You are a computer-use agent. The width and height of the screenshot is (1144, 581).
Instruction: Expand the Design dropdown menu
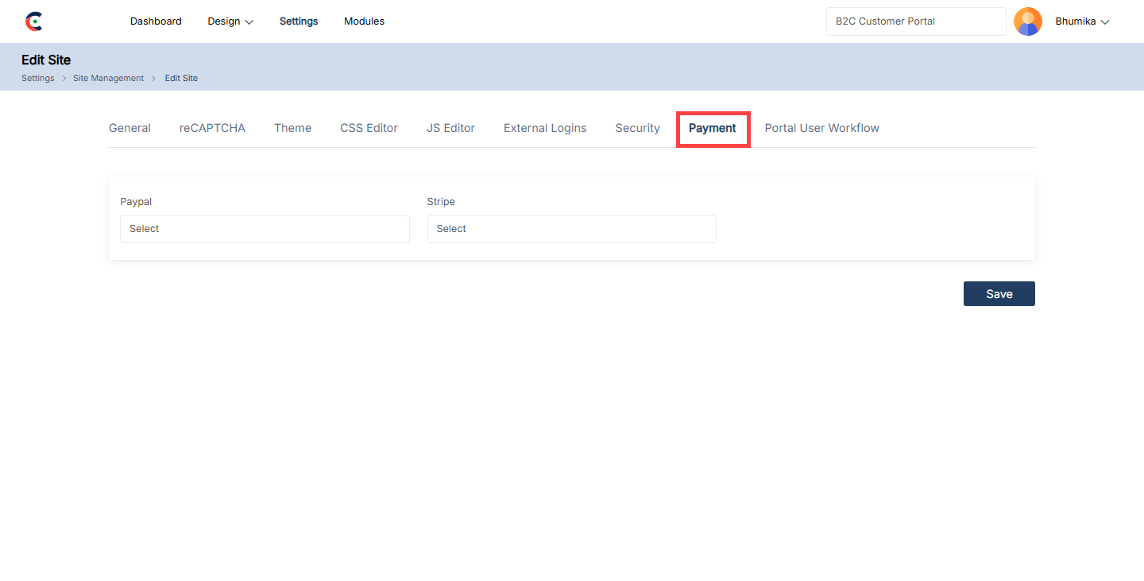tap(230, 21)
